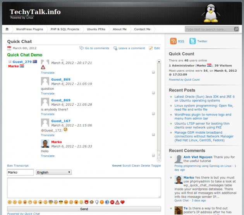Image resolution: width=244 pixels, height=215 pixels.
Task: Open the Powered by Quick Chat link
Action: (24, 213)
